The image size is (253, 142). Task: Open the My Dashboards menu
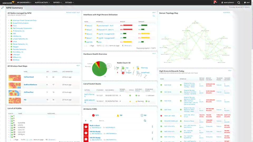point(24,2)
